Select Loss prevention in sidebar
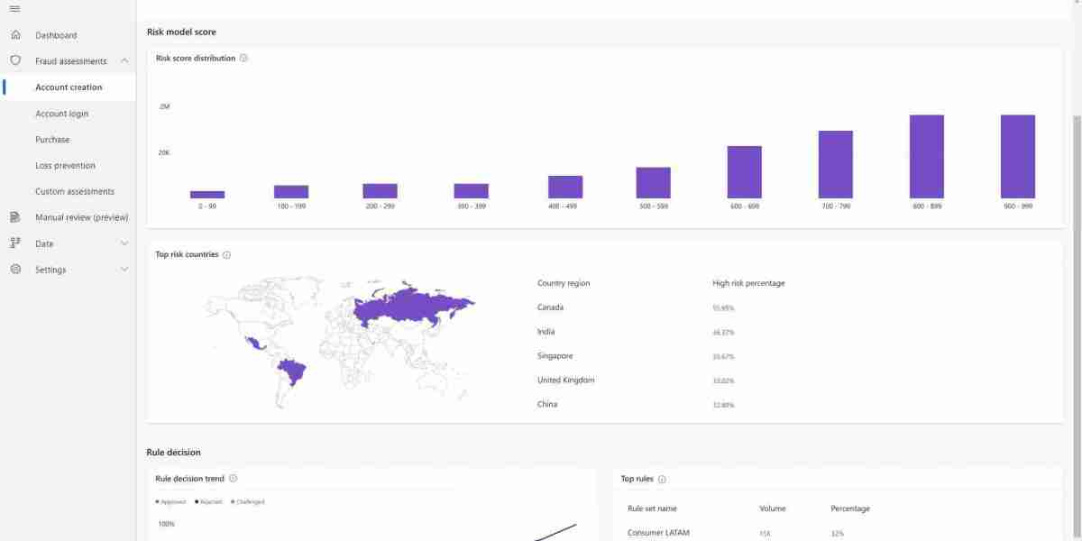1082x541 pixels. tap(65, 166)
